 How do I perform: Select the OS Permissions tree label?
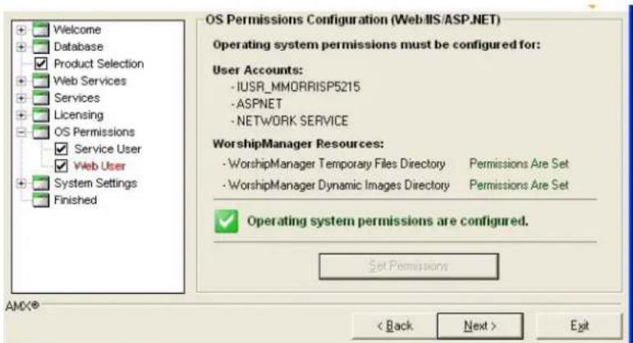(x=94, y=132)
